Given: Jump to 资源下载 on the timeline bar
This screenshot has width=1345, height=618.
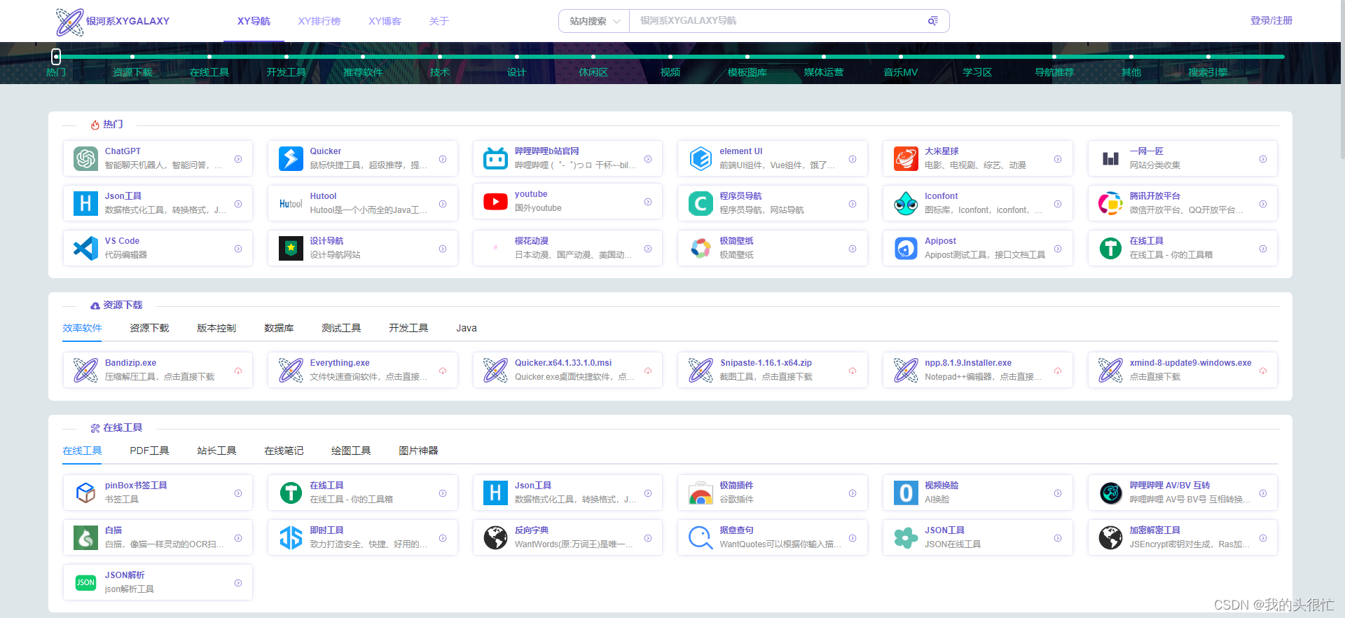Looking at the screenshot, I should [132, 72].
